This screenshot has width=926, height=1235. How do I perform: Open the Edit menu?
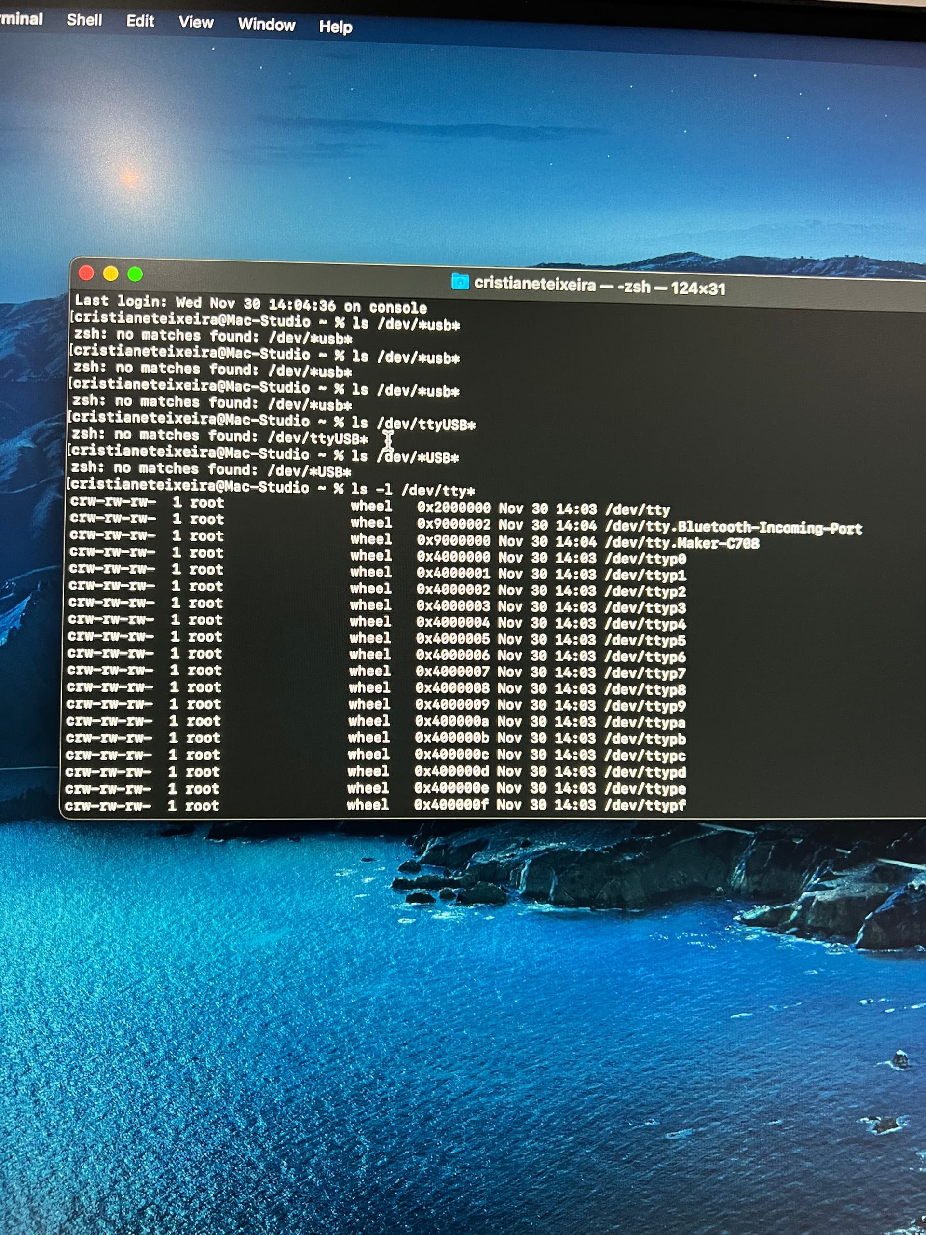click(139, 21)
